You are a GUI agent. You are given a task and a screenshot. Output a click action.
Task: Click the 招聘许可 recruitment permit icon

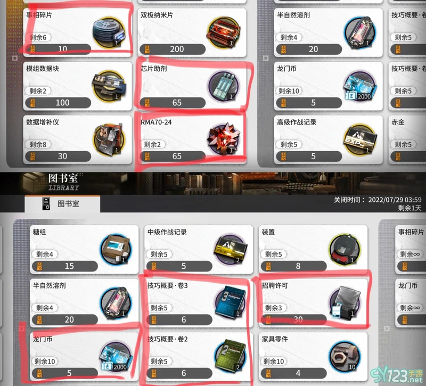point(345,302)
